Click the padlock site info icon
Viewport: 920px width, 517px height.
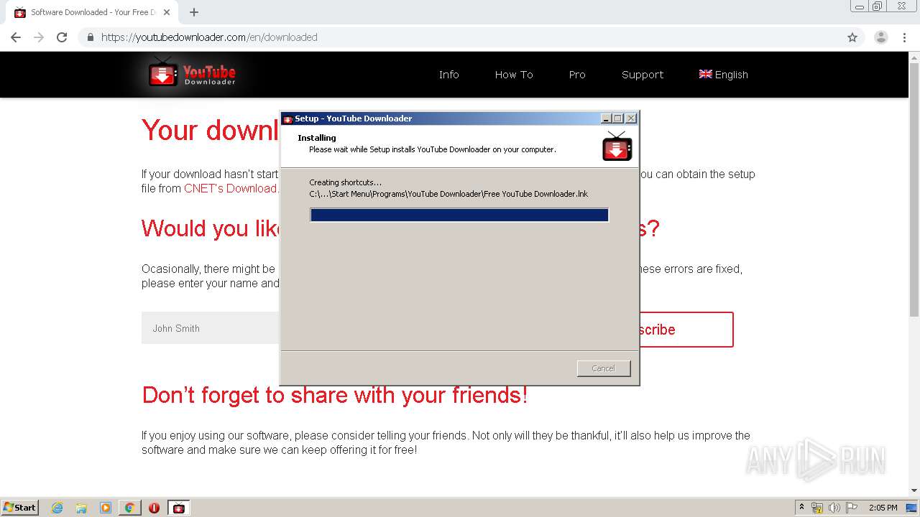(91, 37)
